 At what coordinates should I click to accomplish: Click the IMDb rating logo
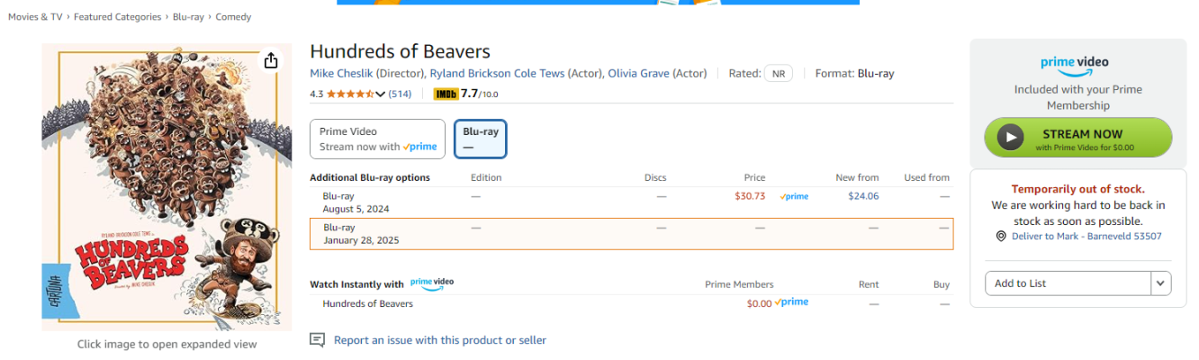coord(446,94)
